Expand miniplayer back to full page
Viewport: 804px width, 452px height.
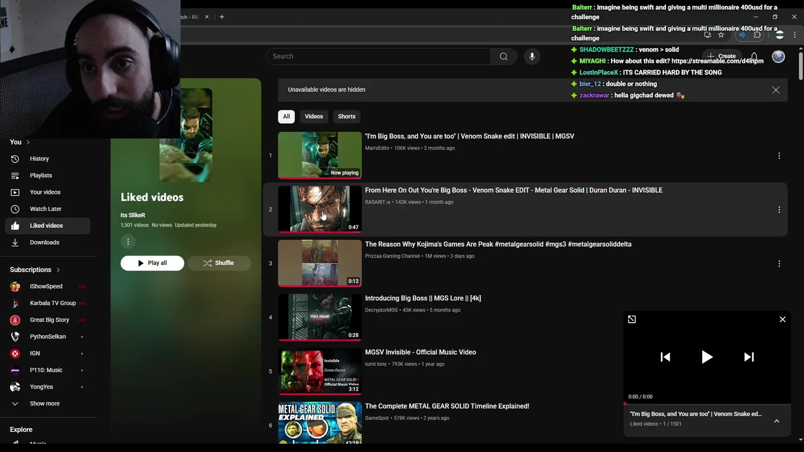click(x=632, y=320)
